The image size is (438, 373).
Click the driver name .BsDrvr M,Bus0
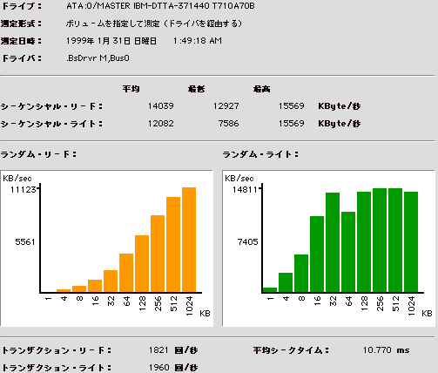pyautogui.click(x=98, y=58)
